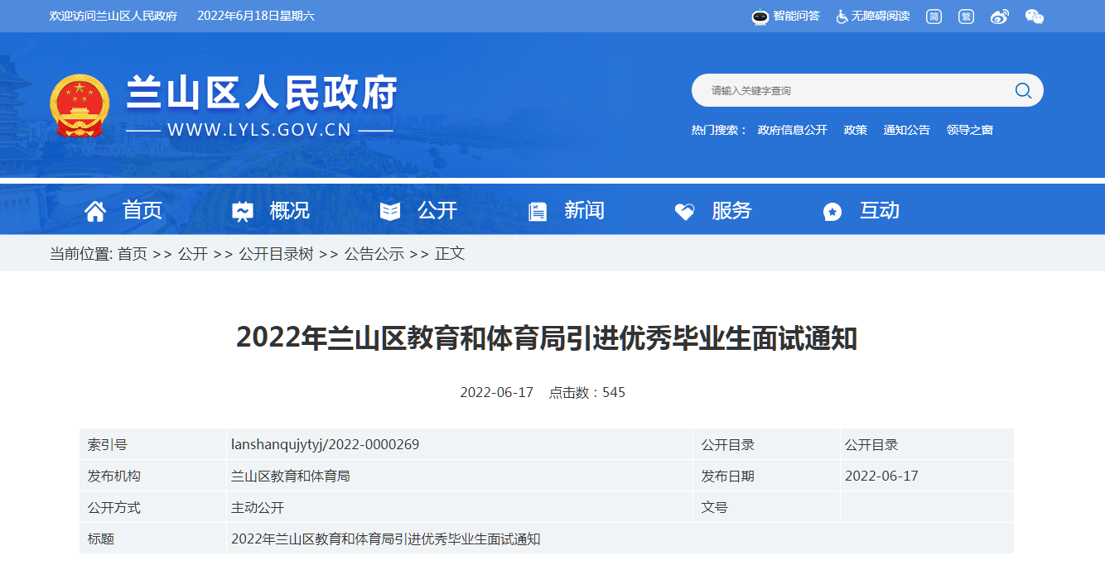Click the 索引号 label cell

108,444
